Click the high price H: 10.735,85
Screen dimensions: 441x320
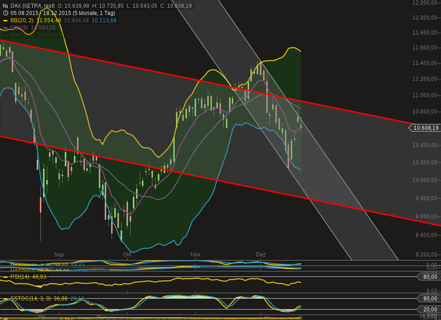pos(108,5)
